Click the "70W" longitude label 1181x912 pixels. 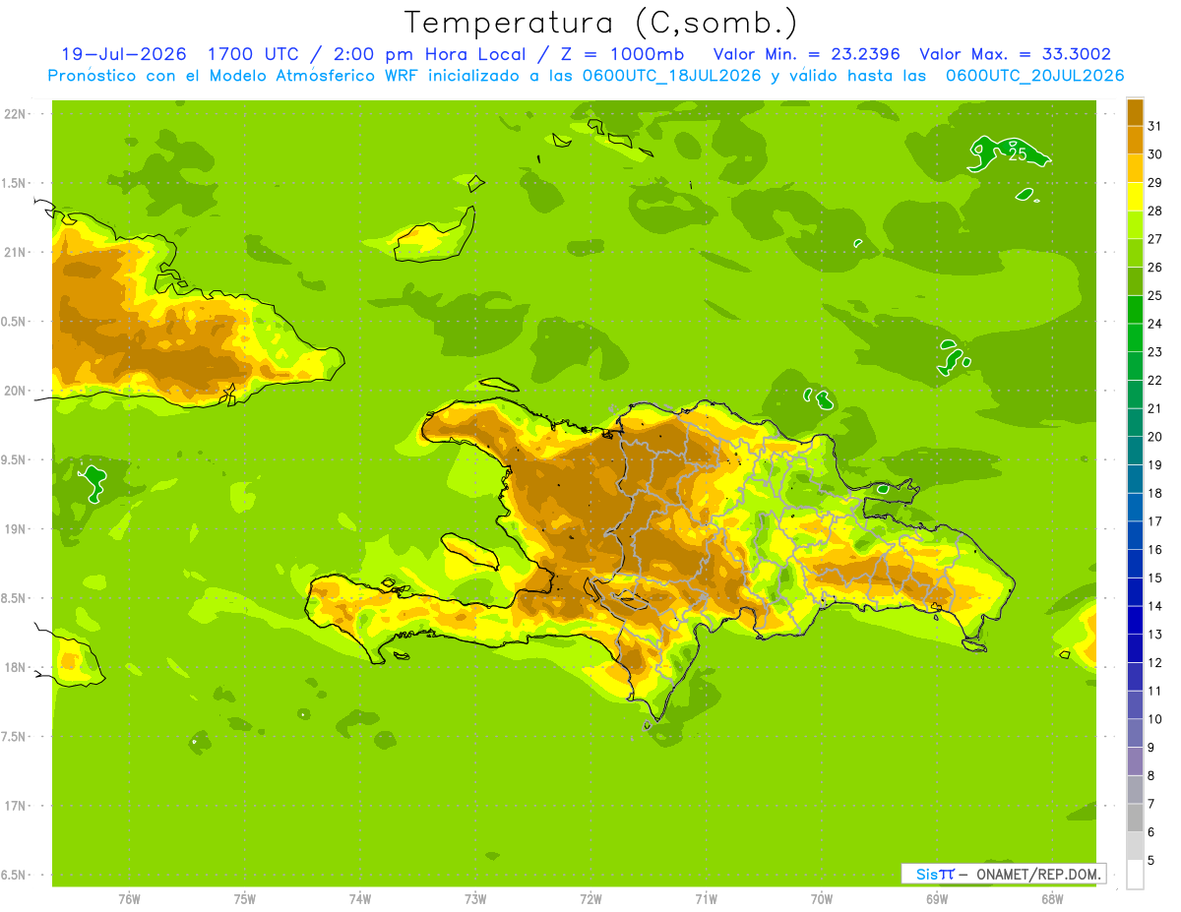pyautogui.click(x=822, y=899)
